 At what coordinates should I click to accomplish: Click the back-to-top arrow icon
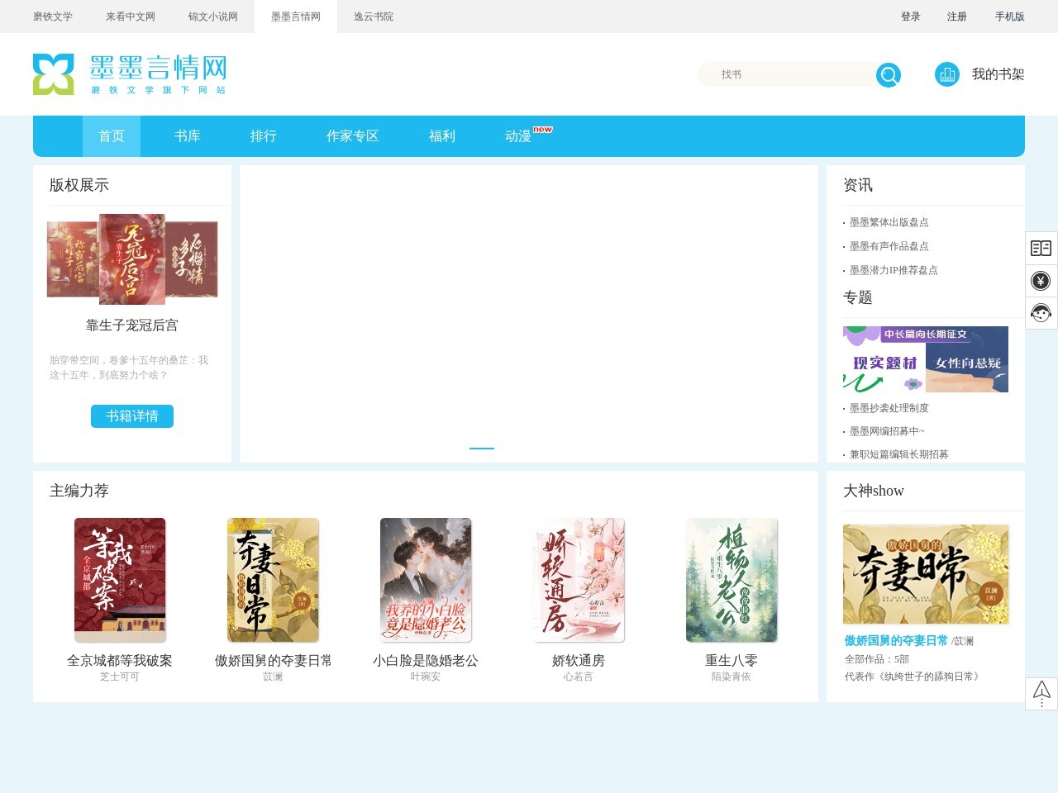pos(1041,693)
